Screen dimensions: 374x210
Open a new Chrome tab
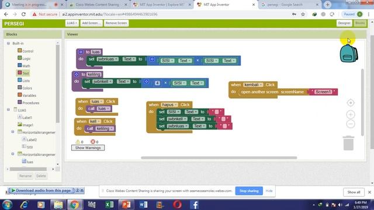327,5
